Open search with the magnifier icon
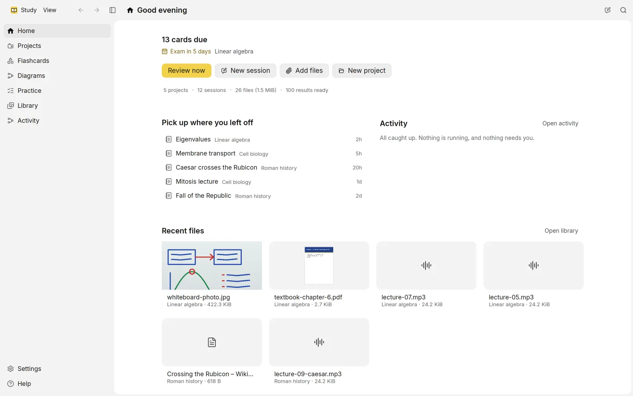The width and height of the screenshot is (633, 396). click(623, 10)
